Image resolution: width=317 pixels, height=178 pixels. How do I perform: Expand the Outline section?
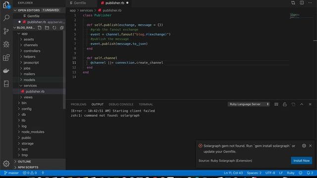tap(40, 162)
